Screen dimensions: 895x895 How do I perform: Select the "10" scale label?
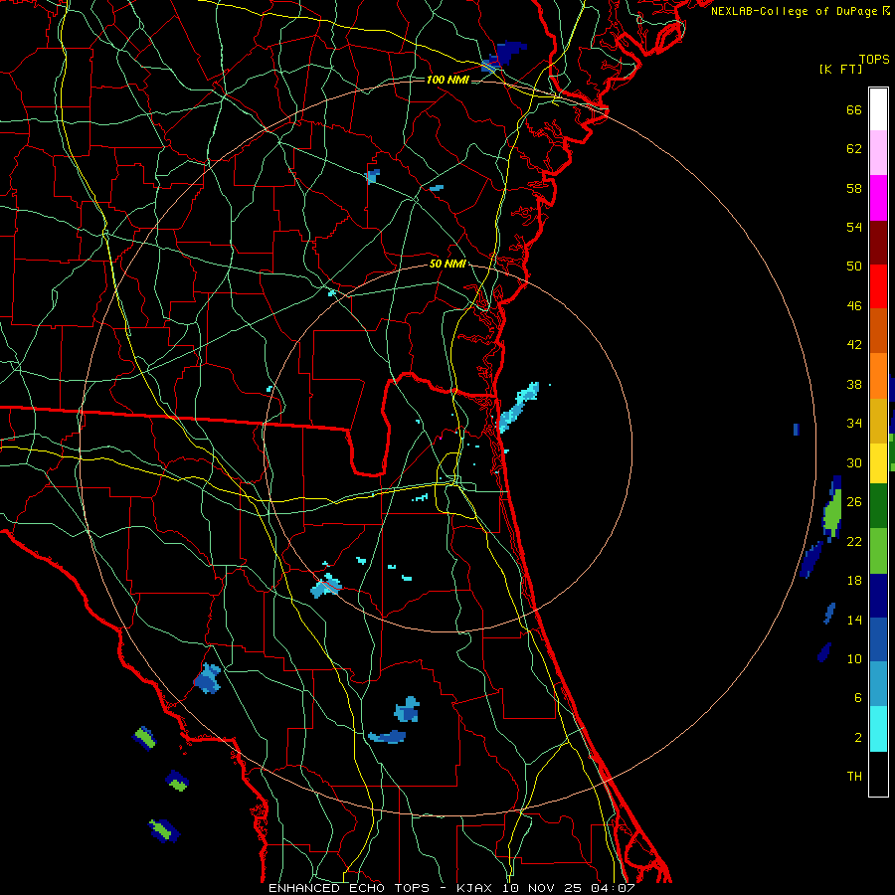854,658
